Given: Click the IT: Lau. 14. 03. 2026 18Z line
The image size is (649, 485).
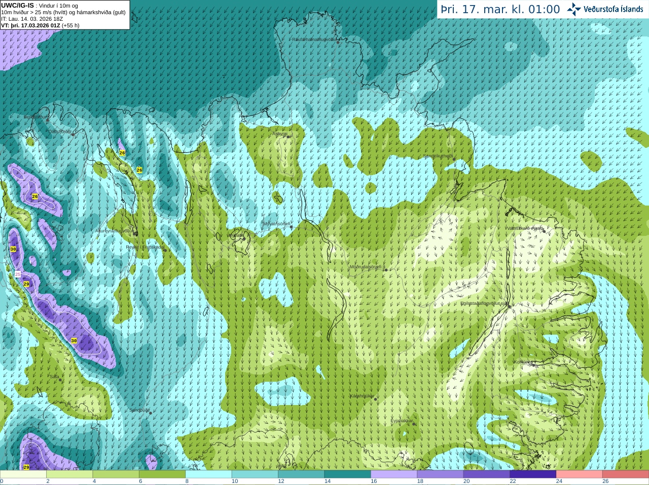Looking at the screenshot, I should click(x=32, y=19).
